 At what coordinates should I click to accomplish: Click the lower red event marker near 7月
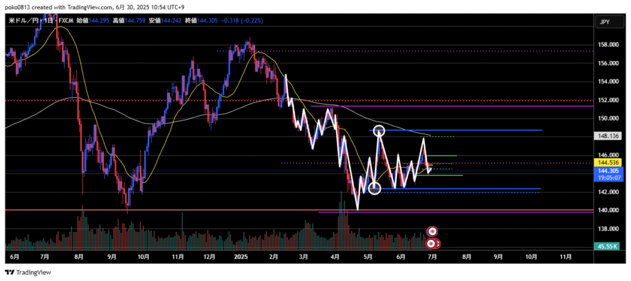click(x=433, y=243)
